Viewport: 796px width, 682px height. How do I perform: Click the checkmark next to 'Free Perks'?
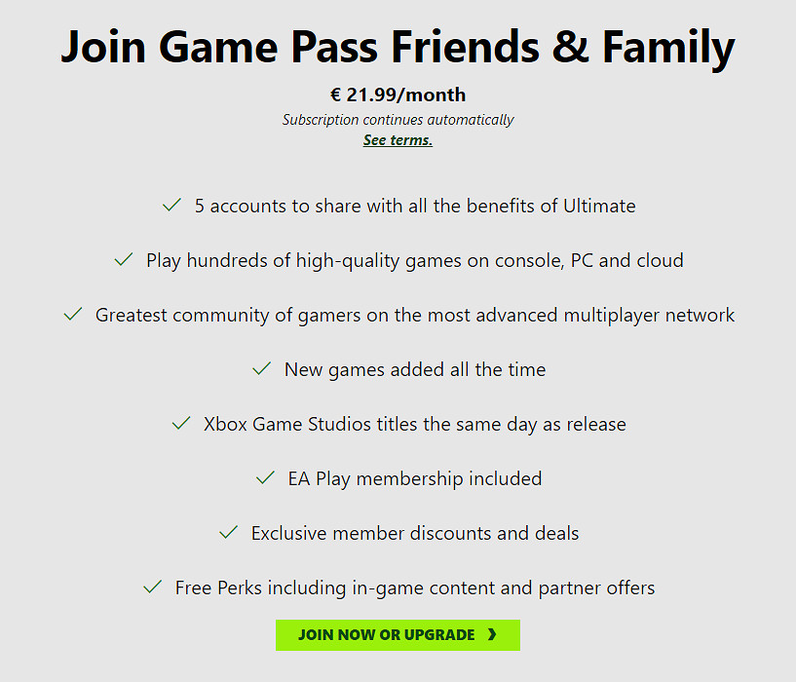point(153,587)
